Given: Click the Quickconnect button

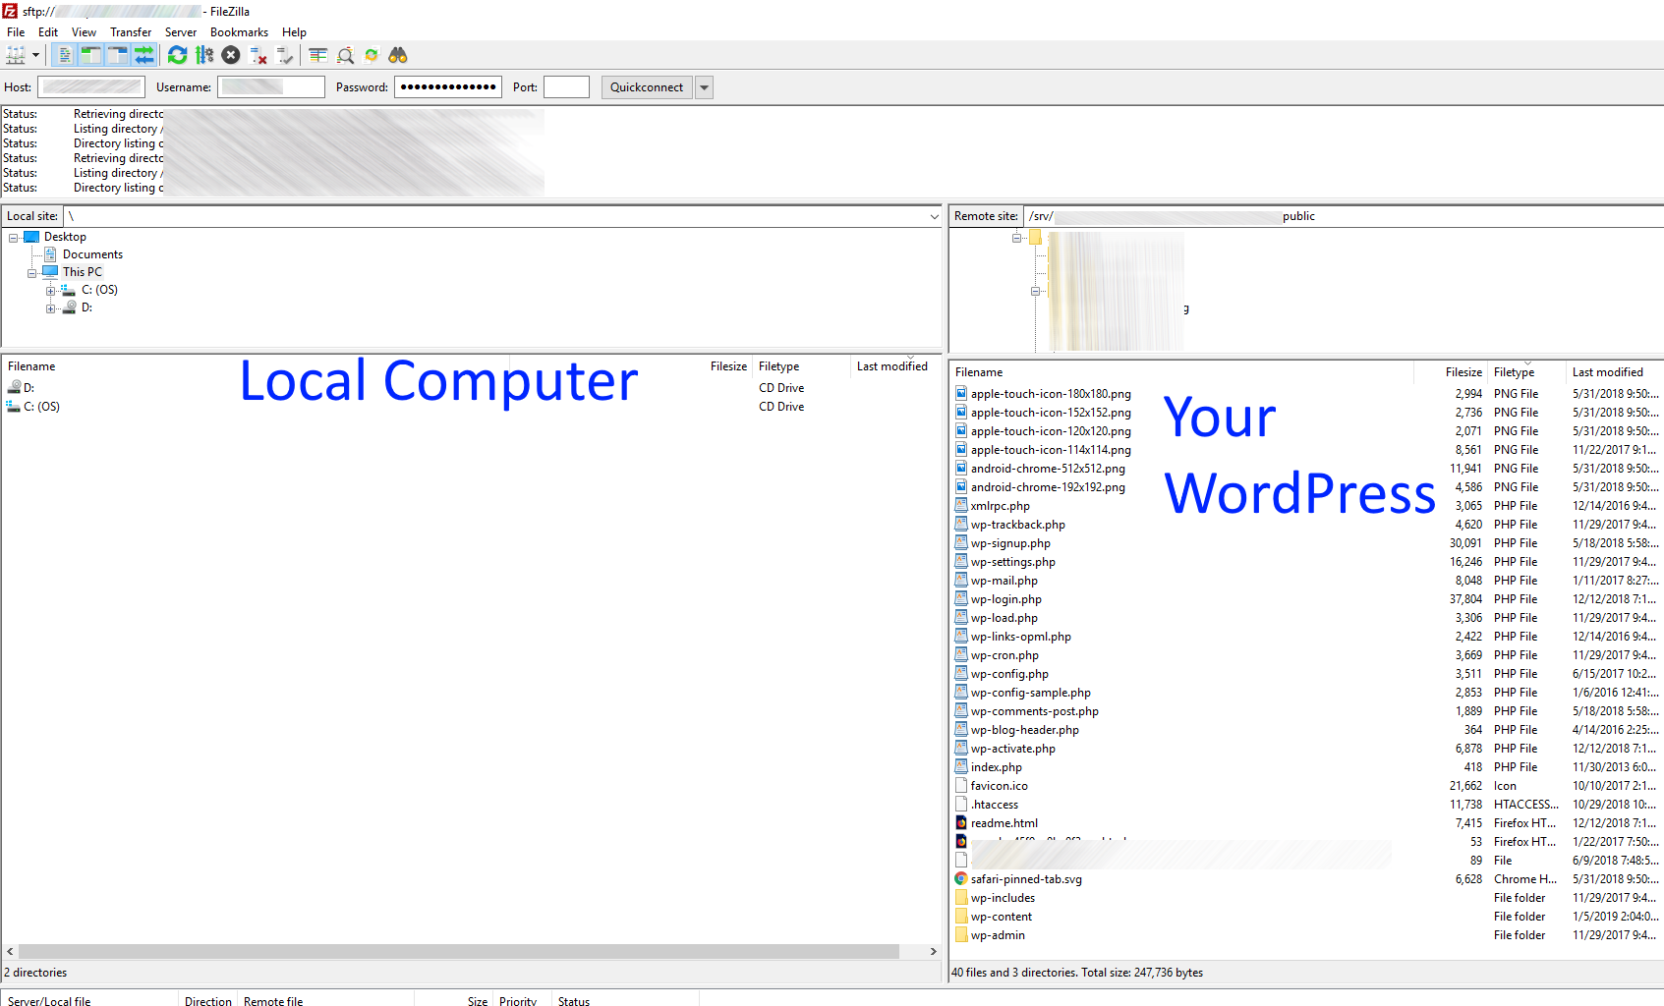Looking at the screenshot, I should coord(647,87).
